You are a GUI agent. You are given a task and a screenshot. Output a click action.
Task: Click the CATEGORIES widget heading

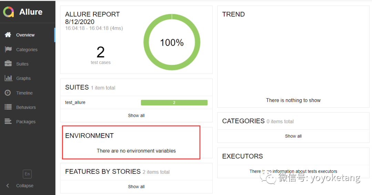[243, 121]
